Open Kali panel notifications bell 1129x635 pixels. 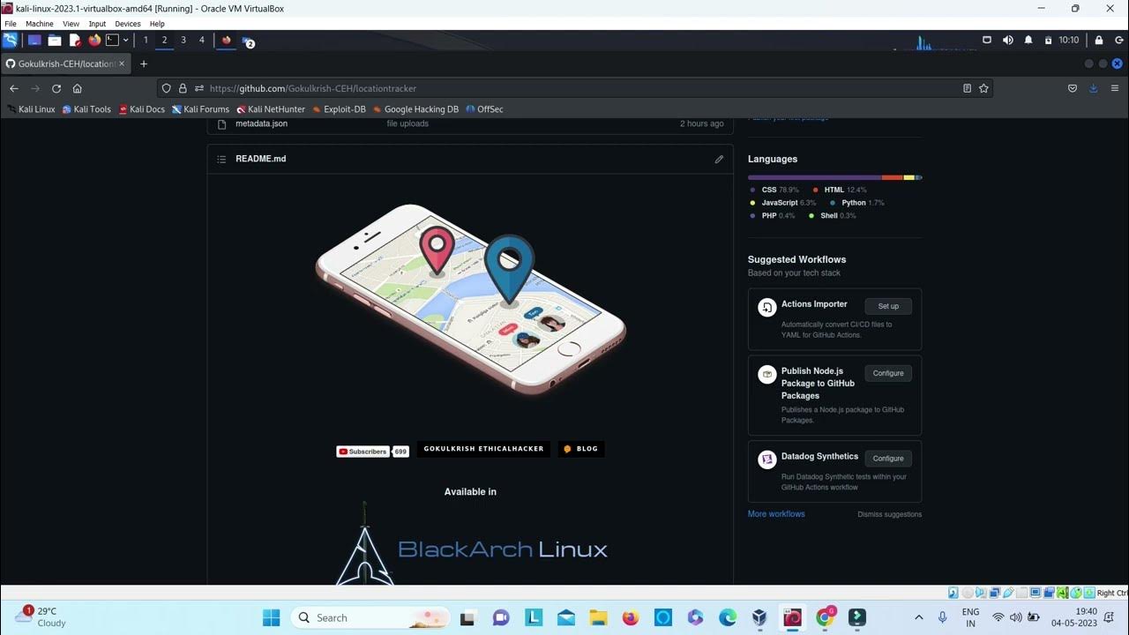[1028, 41]
